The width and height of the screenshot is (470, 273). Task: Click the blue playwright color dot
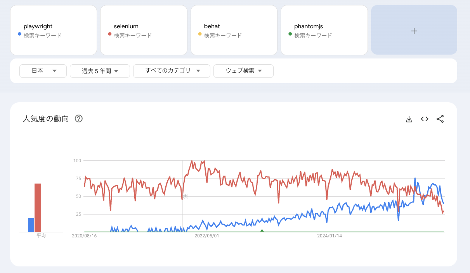[19, 34]
